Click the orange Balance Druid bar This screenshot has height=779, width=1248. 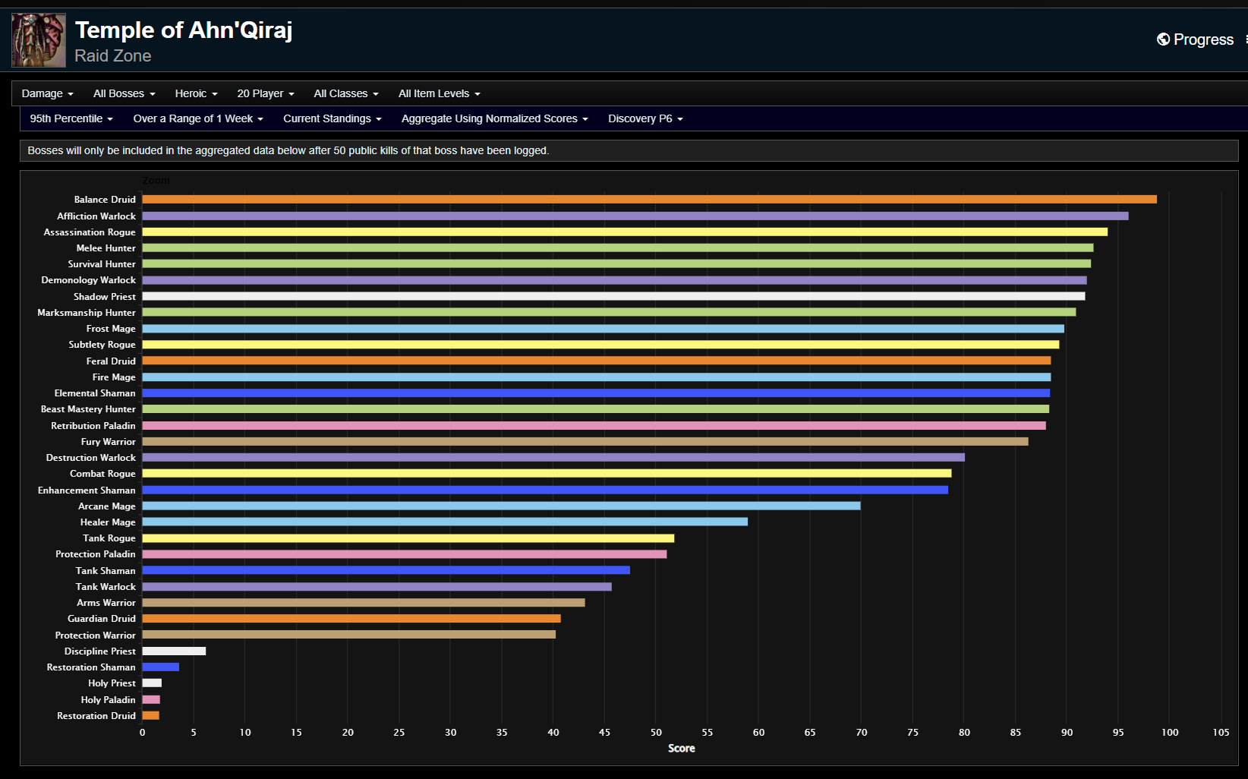649,200
